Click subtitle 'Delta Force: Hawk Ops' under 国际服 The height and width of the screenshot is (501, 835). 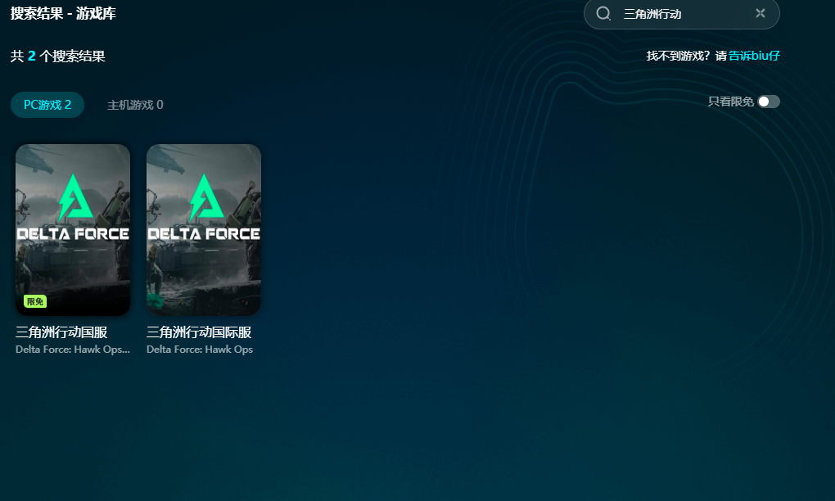pos(200,350)
